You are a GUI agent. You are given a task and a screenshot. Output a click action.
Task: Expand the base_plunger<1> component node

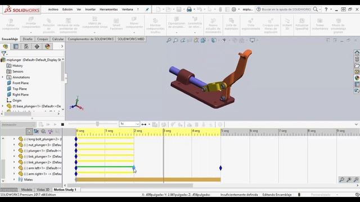(3, 106)
